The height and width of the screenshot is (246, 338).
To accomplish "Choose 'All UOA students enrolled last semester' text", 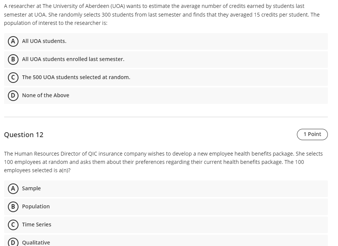I will (x=73, y=59).
